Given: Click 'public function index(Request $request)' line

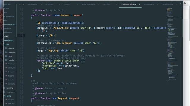Looking at the screenshot, I should click(x=57, y=15).
